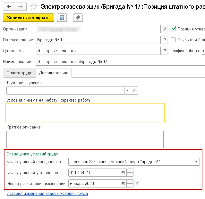Open the 'Класс условий (спецоценка)' dropdown arrow

[x=196, y=162]
